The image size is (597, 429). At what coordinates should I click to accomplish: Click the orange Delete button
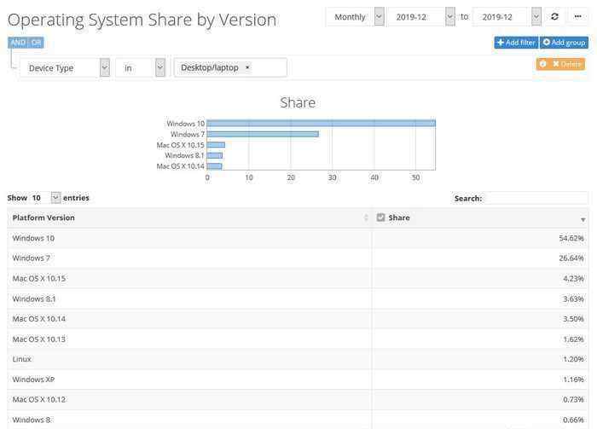(567, 64)
